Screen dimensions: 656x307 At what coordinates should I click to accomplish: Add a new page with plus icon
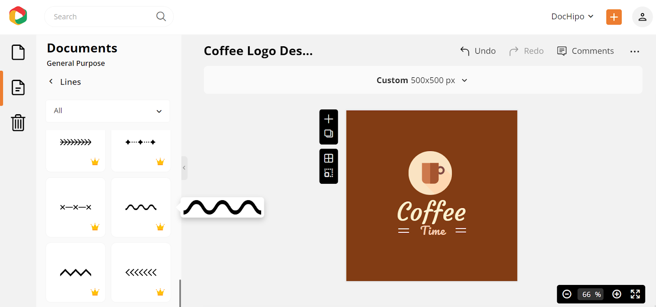click(x=328, y=119)
